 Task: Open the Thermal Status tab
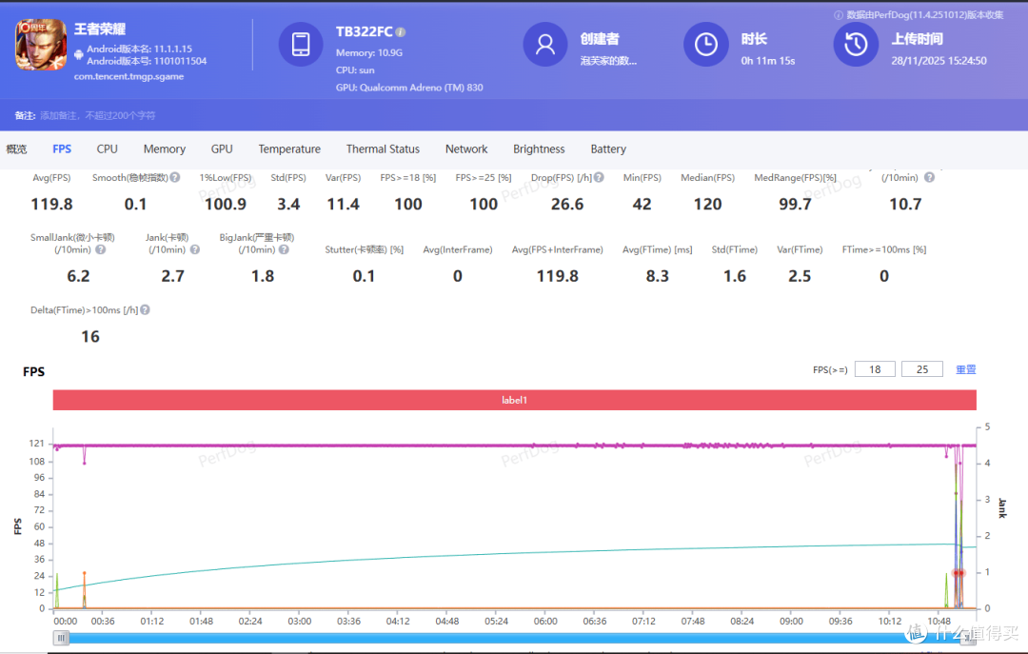tap(383, 149)
